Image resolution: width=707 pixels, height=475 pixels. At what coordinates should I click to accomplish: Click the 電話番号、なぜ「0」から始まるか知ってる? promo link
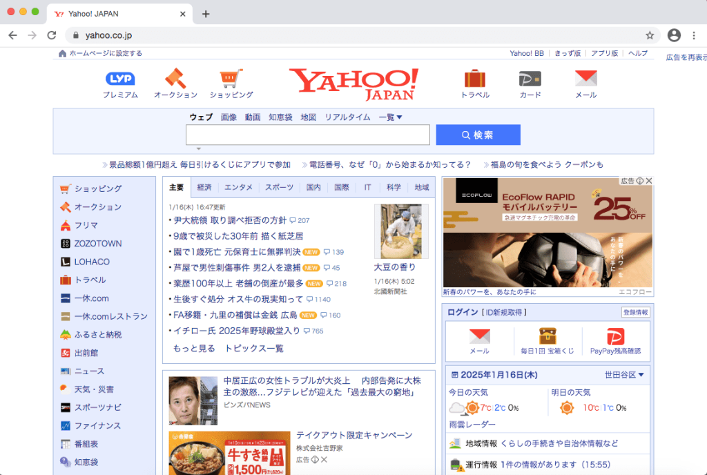[389, 165]
